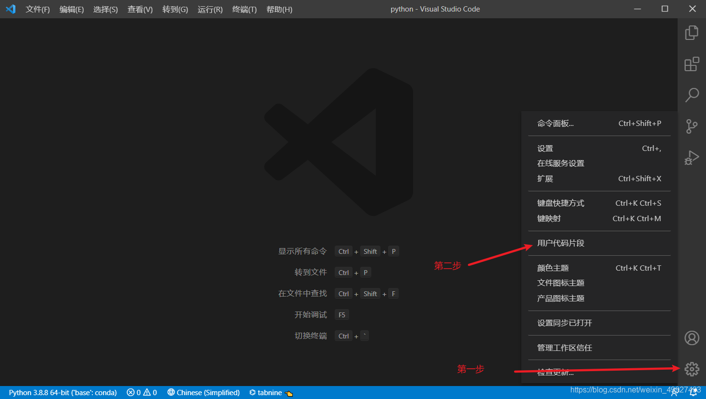
Task: Select 颜色主题 menu entry
Action: pyautogui.click(x=599, y=268)
